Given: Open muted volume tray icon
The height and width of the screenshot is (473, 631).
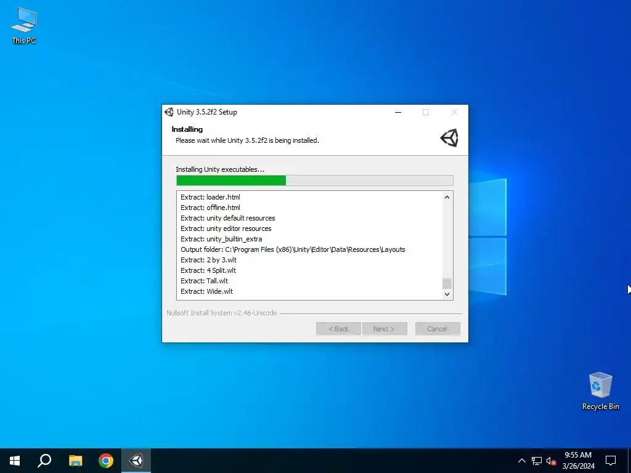Looking at the screenshot, I should 551,461.
